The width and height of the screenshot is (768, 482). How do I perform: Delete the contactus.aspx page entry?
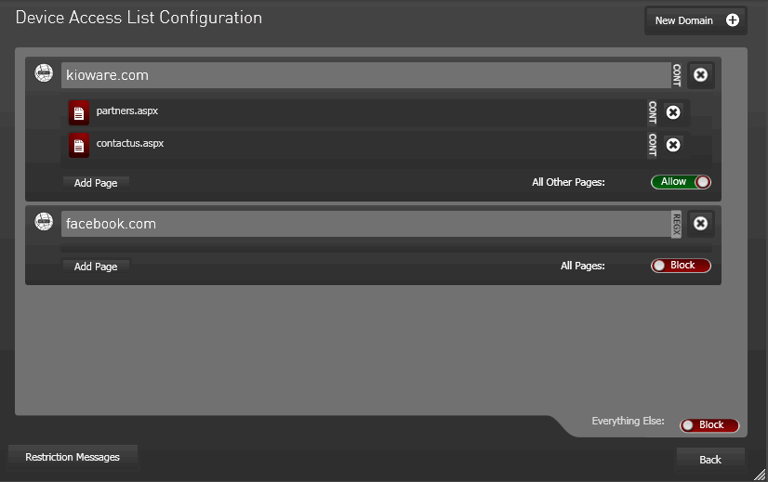673,145
